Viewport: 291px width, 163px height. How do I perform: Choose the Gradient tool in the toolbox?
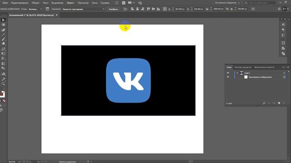[3, 63]
